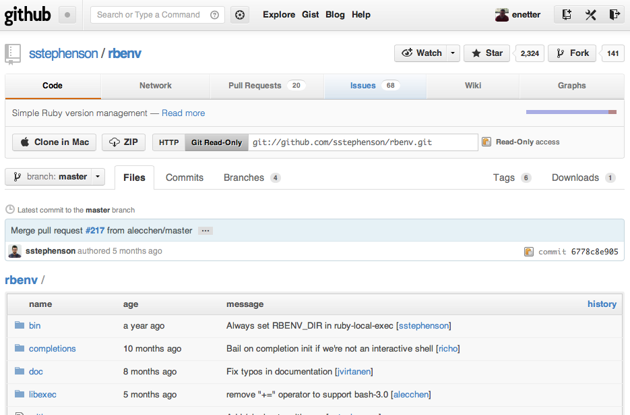
Task: View 2,324 stargazers count
Action: [x=530, y=53]
